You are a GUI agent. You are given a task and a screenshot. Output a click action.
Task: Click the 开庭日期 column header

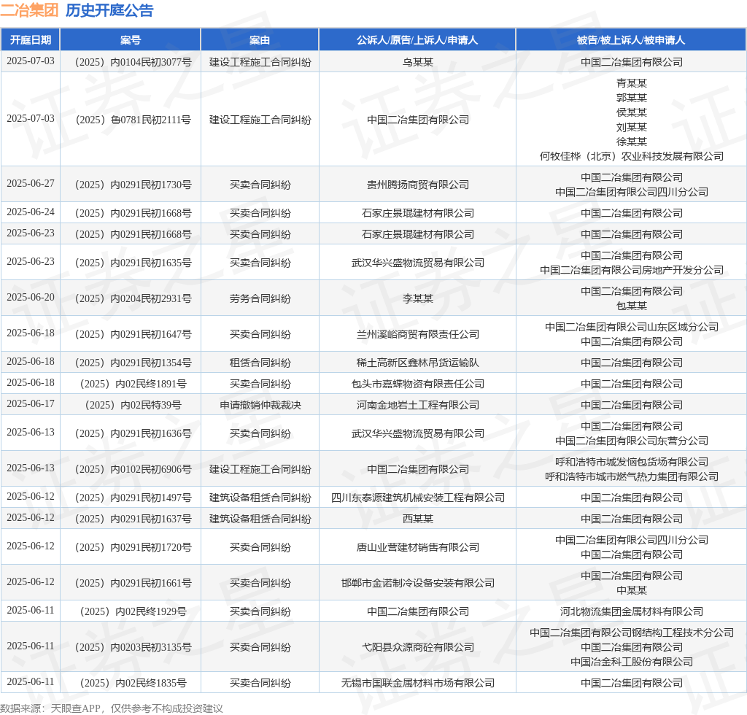click(x=31, y=40)
